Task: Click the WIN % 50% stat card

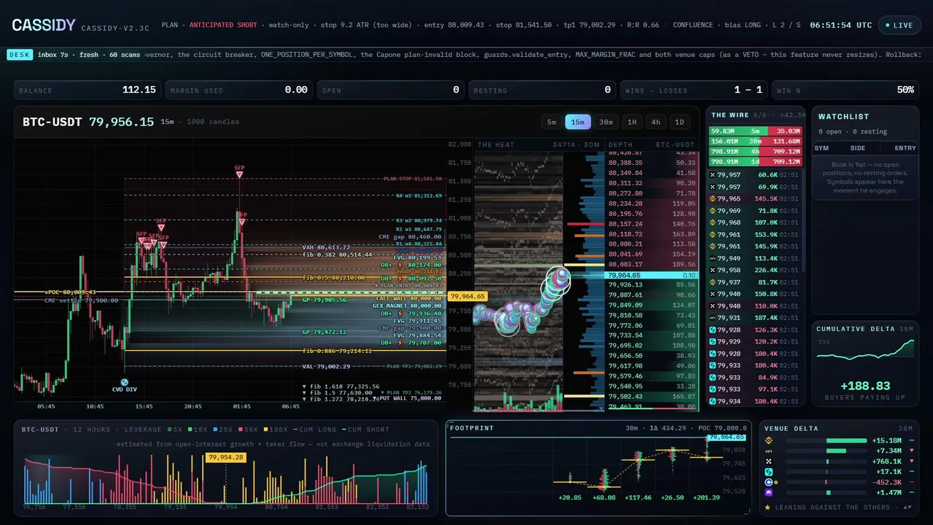Action: 845,90
